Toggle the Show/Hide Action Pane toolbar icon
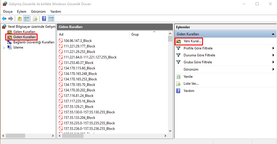The height and width of the screenshot is (144, 277). tap(51, 19)
